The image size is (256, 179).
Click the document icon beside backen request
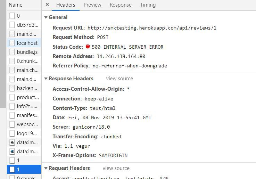tap(12, 88)
